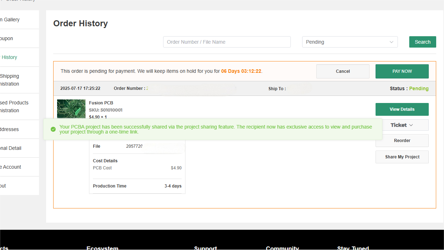The image size is (444, 250).
Task: Open Personal Detail in sidebar
Action: click(x=11, y=148)
